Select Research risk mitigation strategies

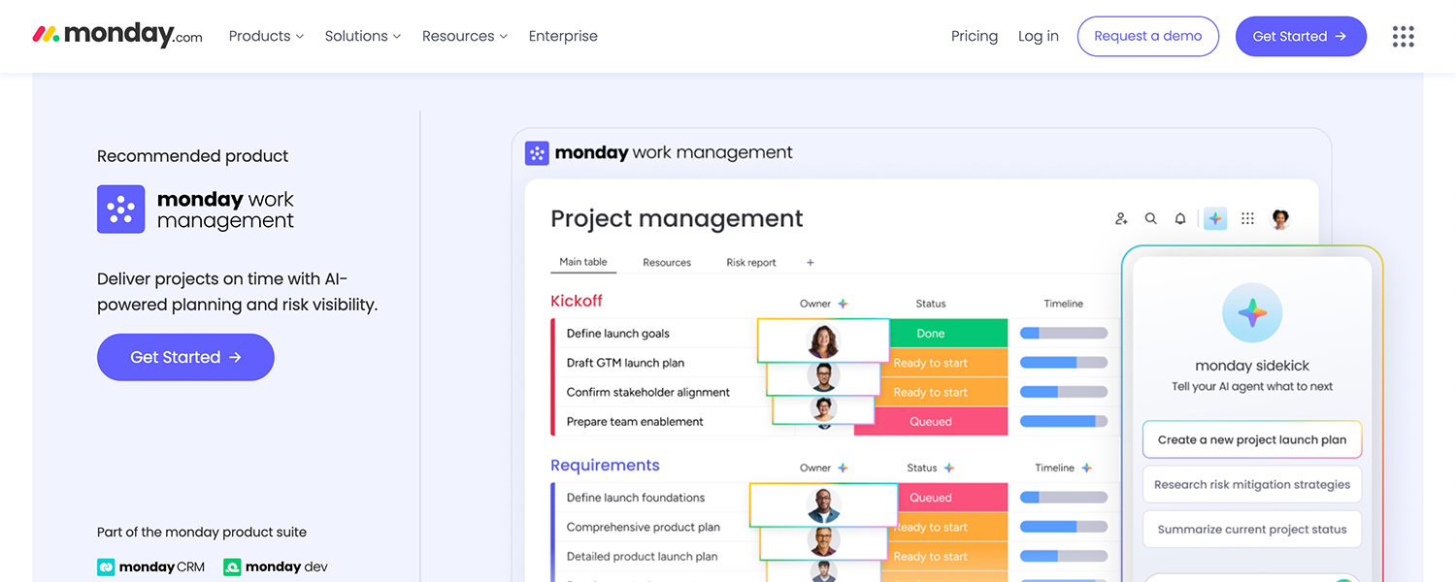pos(1252,484)
